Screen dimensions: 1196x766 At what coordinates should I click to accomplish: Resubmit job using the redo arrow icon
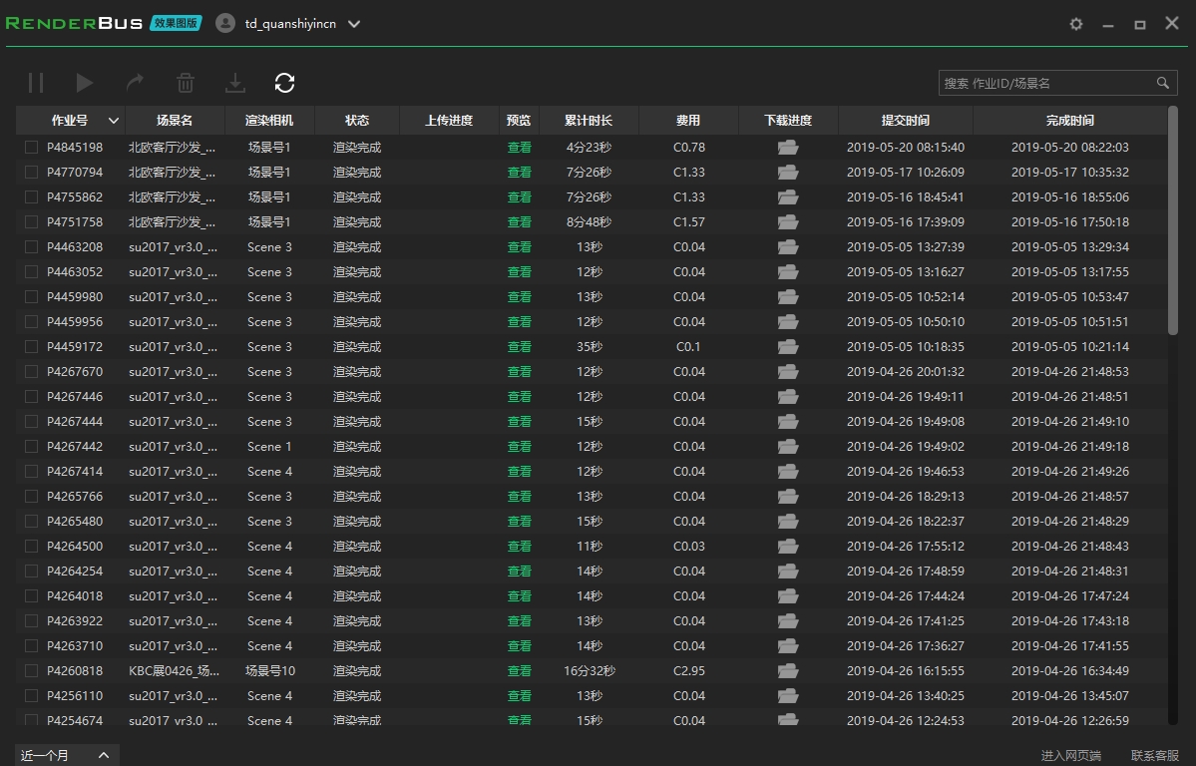coord(135,83)
